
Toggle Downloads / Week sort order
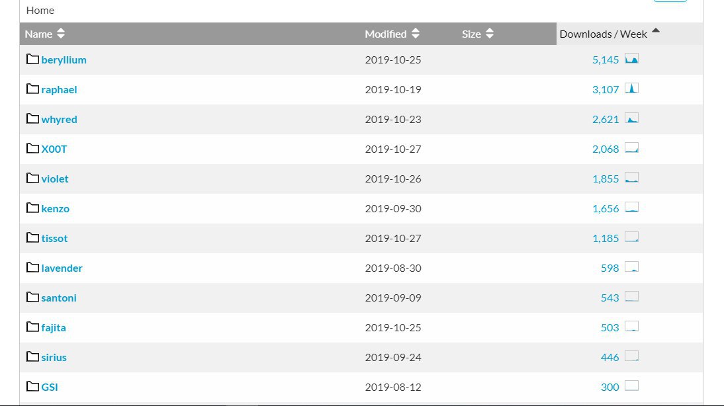pos(610,34)
